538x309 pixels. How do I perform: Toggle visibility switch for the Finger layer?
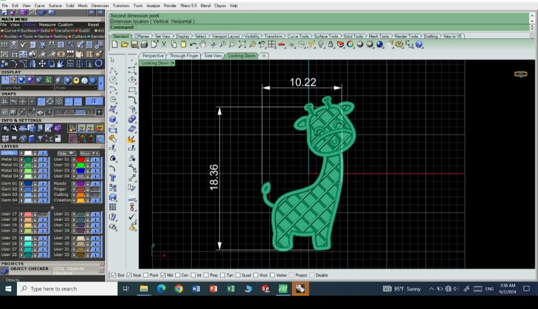tap(95, 189)
